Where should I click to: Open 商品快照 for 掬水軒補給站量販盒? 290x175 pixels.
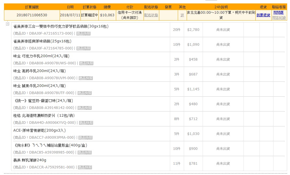tap(84, 152)
